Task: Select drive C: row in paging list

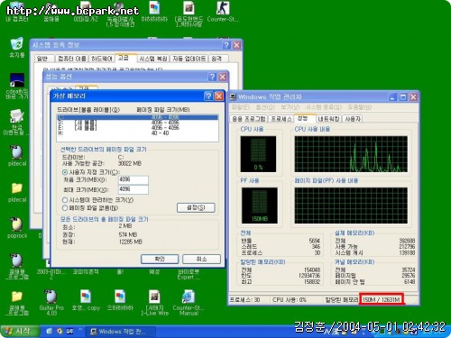Action: (137, 117)
